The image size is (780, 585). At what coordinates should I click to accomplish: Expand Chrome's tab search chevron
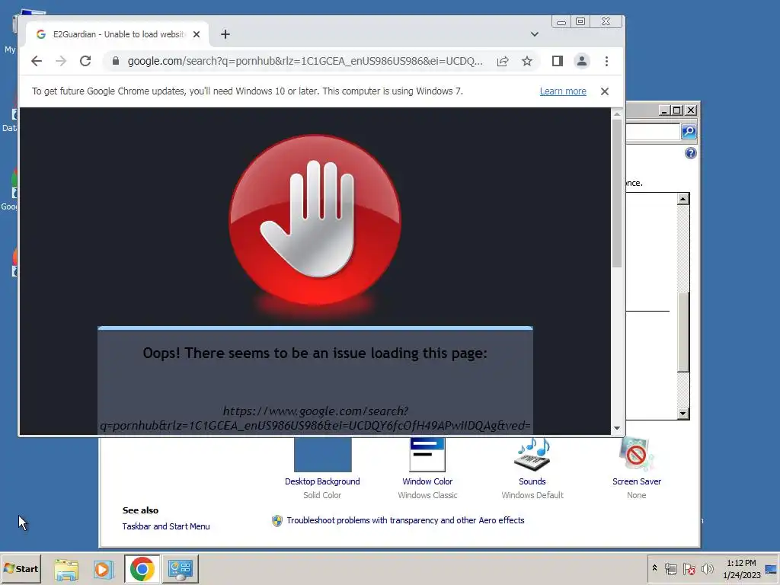(x=534, y=34)
